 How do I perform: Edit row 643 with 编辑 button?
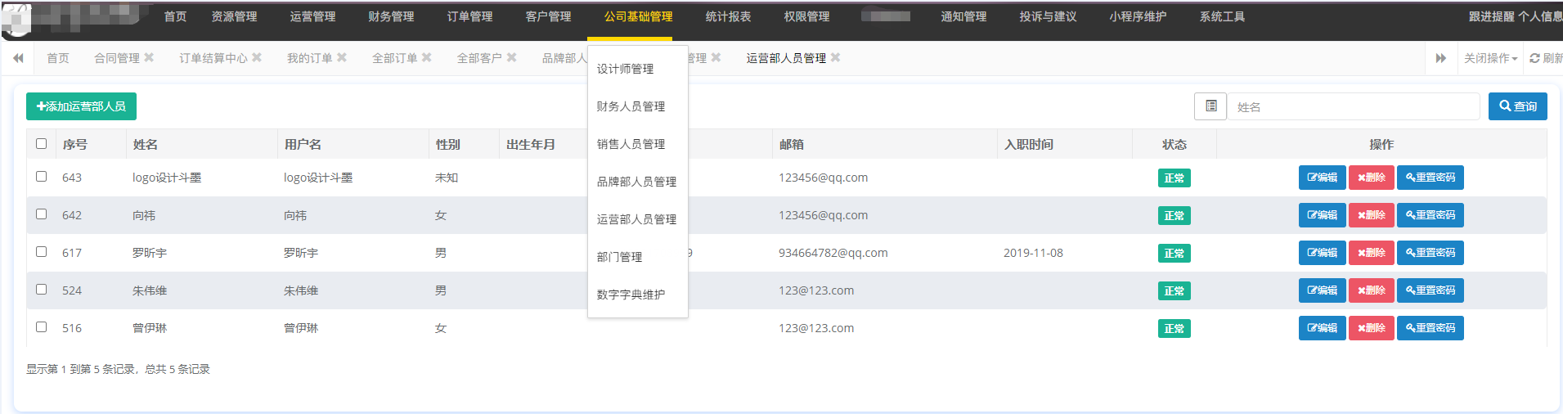click(1322, 178)
